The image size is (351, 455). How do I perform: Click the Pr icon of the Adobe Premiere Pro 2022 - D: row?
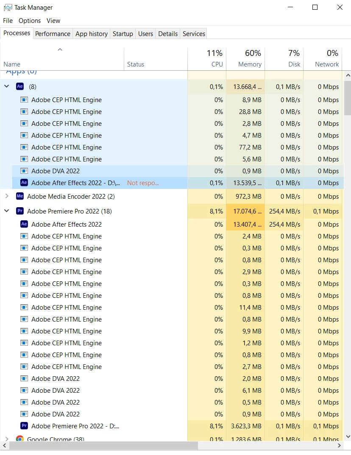click(x=24, y=426)
